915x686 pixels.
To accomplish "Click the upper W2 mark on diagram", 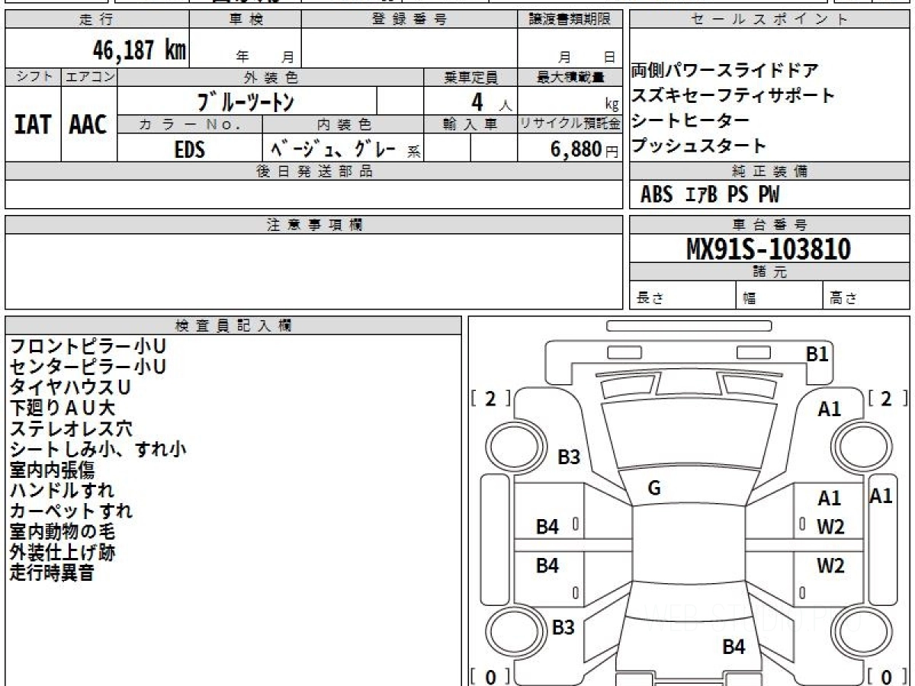I will click(830, 527).
